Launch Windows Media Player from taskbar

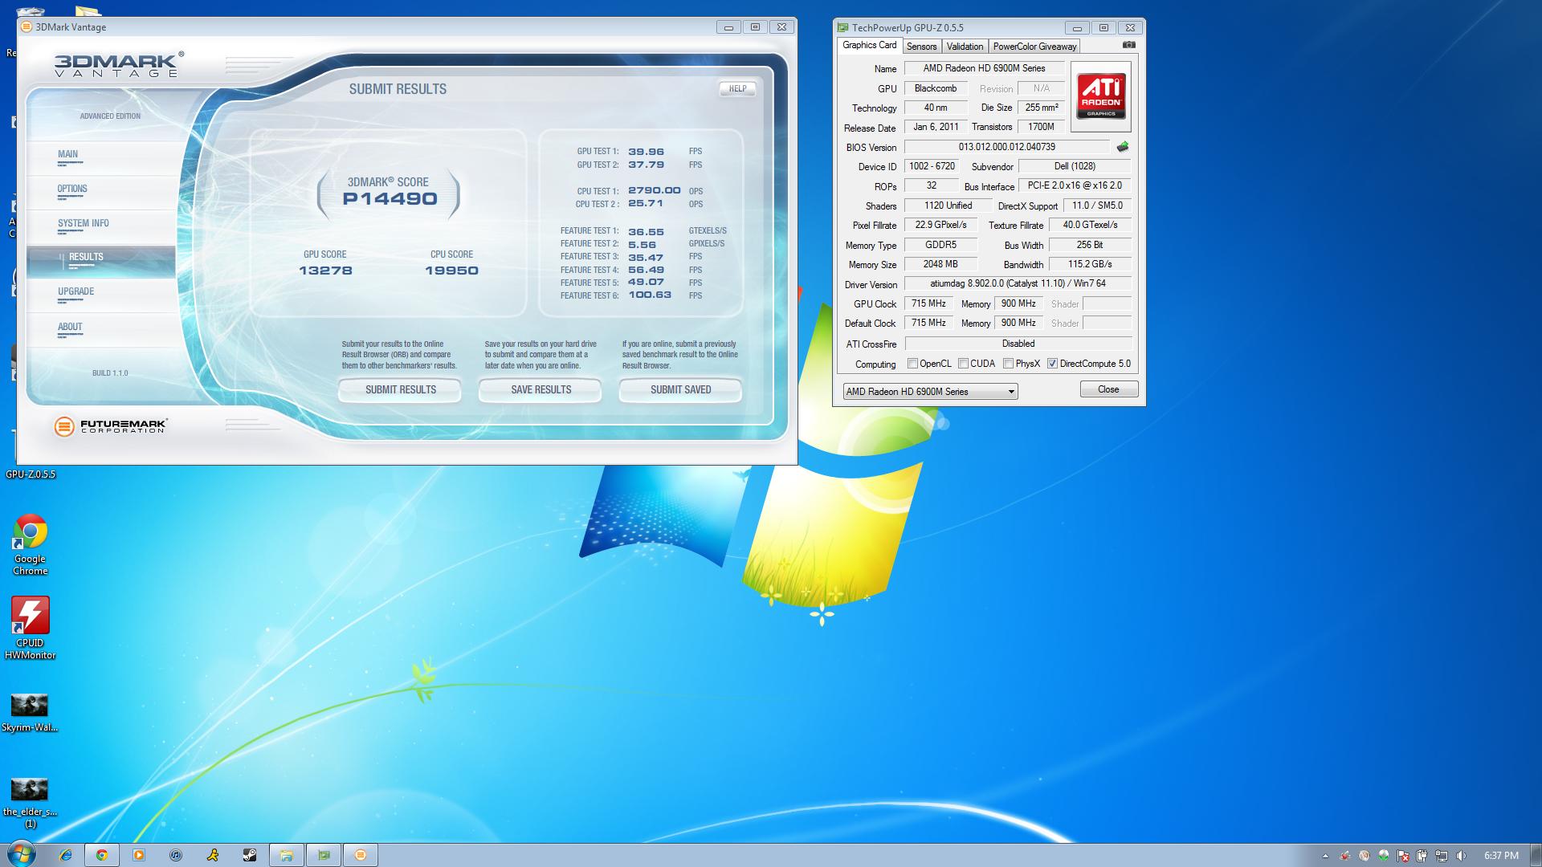pos(139,855)
